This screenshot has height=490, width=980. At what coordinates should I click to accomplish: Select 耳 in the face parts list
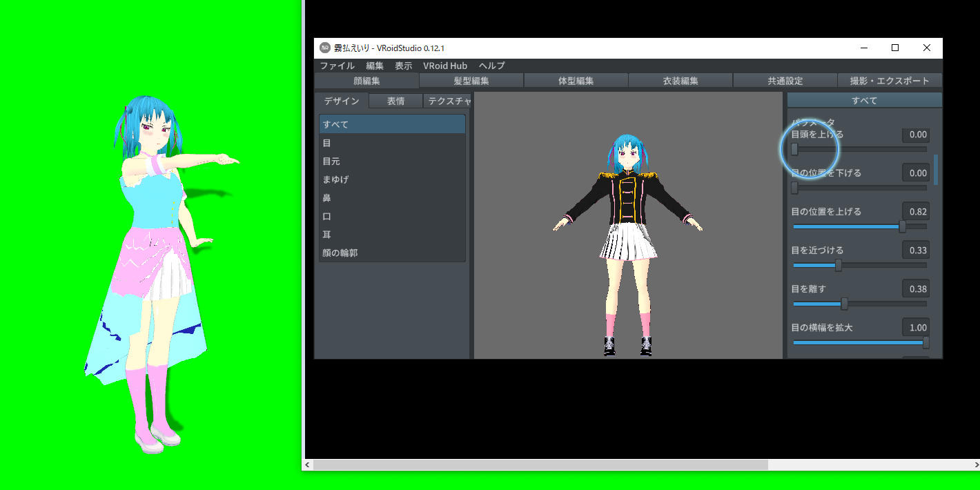tap(392, 235)
